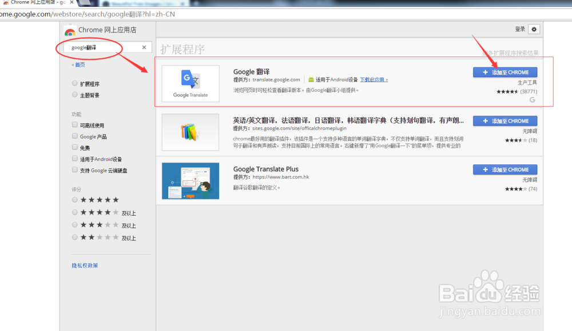This screenshot has height=331, width=572.
Task: Enable the 免费 filter checkbox
Action: tap(75, 147)
